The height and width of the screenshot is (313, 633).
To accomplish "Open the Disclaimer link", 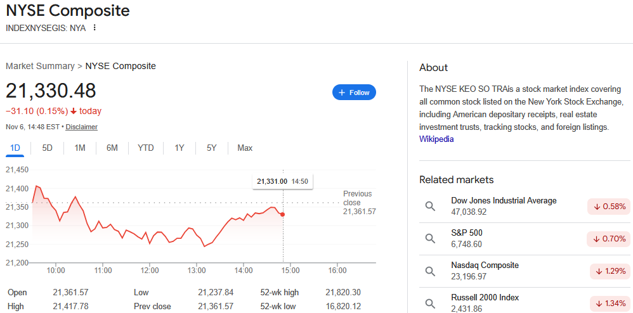I will [81, 127].
